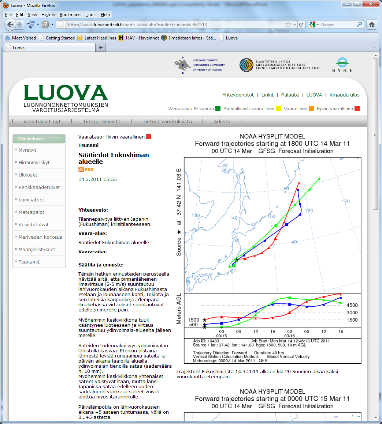Open the Ukkoset sidebar category

(28, 175)
